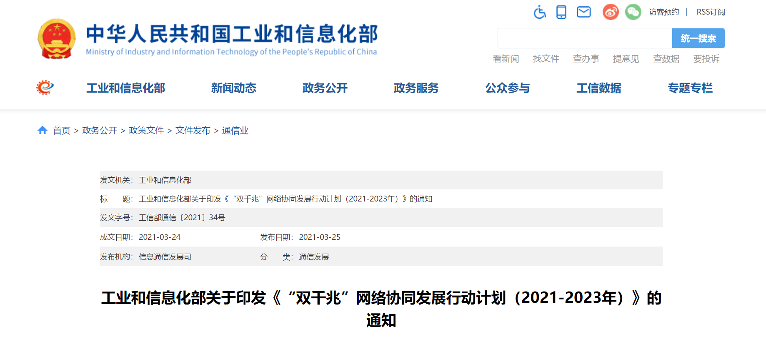The width and height of the screenshot is (766, 355).
Task: Open the Weibo social media icon
Action: 611,12
